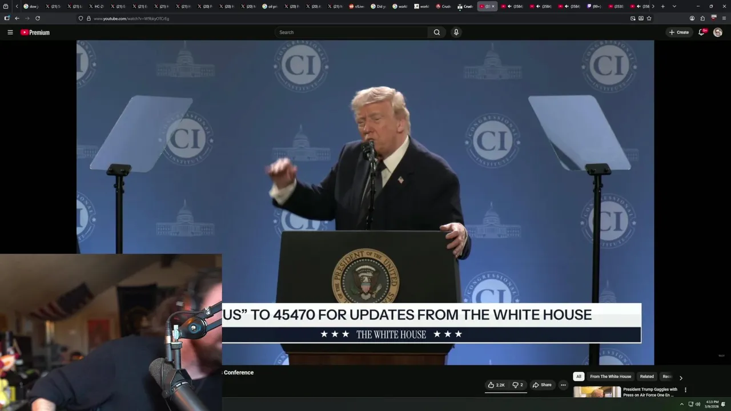Screen dimensions: 731x411
Task: Open options for Trump Gaggles video
Action: point(685,390)
